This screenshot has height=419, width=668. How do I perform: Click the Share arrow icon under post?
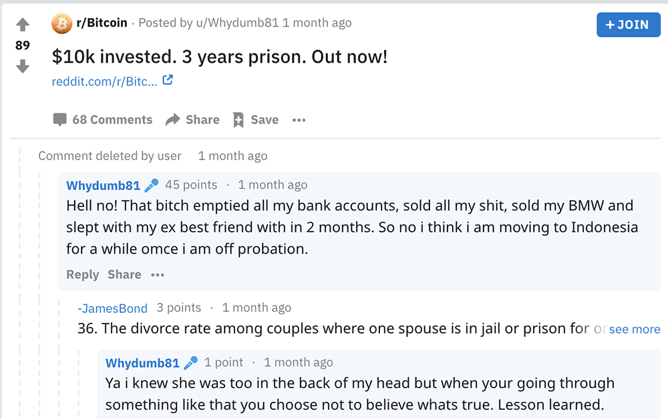[172, 119]
